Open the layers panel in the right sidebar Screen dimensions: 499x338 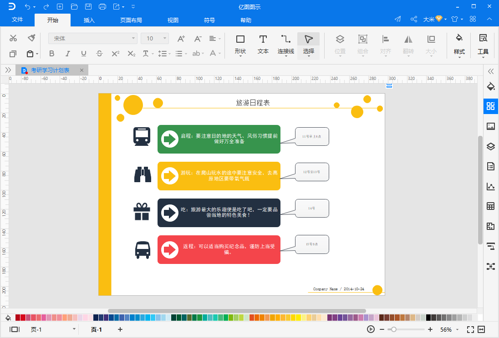pos(491,146)
